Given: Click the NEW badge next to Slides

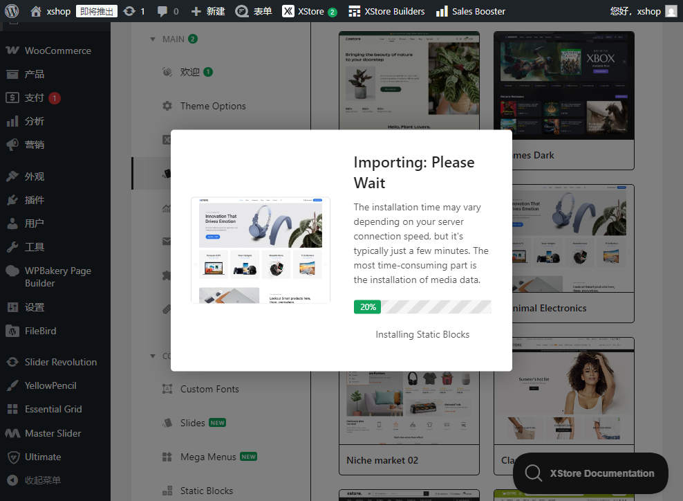Looking at the screenshot, I should pos(217,423).
